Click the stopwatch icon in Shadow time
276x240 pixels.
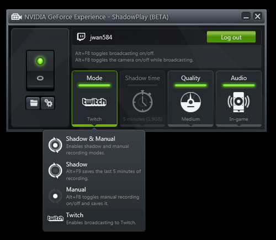[x=142, y=101]
